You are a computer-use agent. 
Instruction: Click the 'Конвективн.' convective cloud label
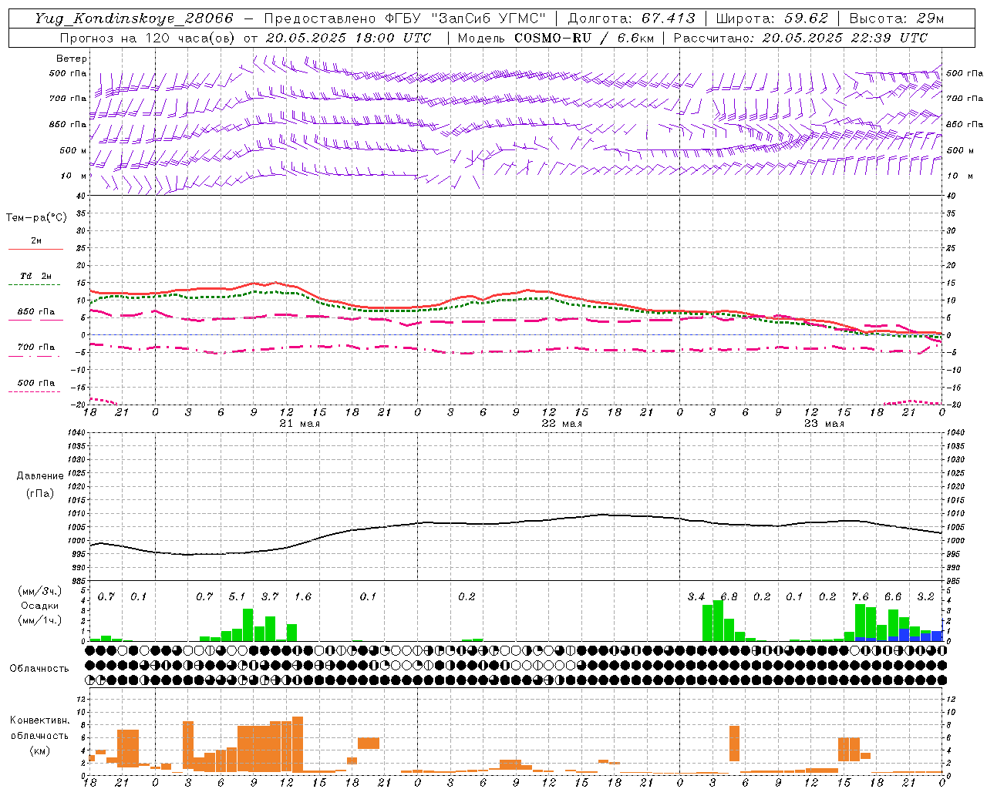[39, 720]
